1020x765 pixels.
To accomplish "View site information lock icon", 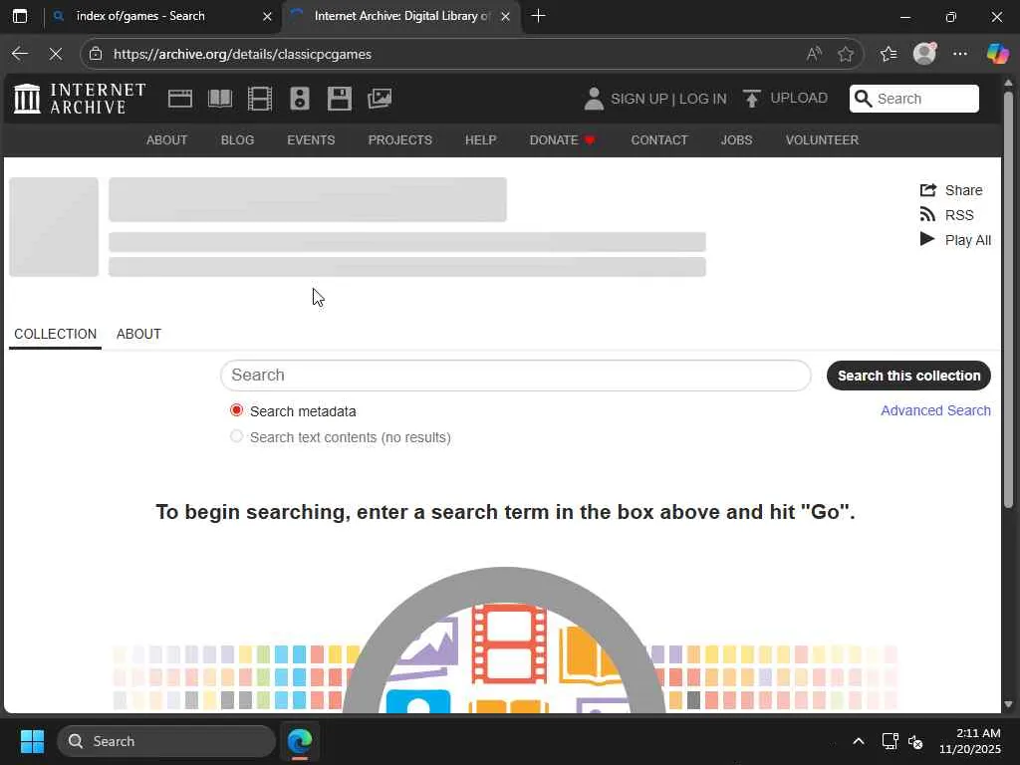I will 96,54.
